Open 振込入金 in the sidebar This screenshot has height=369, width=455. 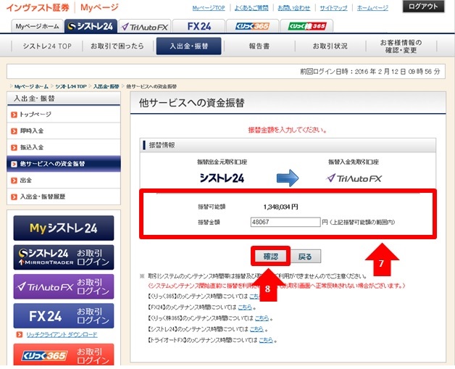64,147
